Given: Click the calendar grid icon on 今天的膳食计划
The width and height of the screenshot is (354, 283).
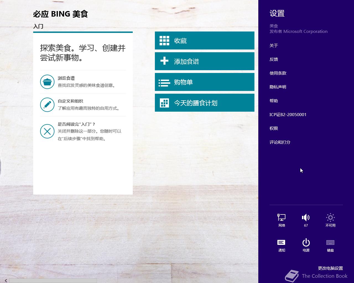Looking at the screenshot, I should pyautogui.click(x=164, y=103).
